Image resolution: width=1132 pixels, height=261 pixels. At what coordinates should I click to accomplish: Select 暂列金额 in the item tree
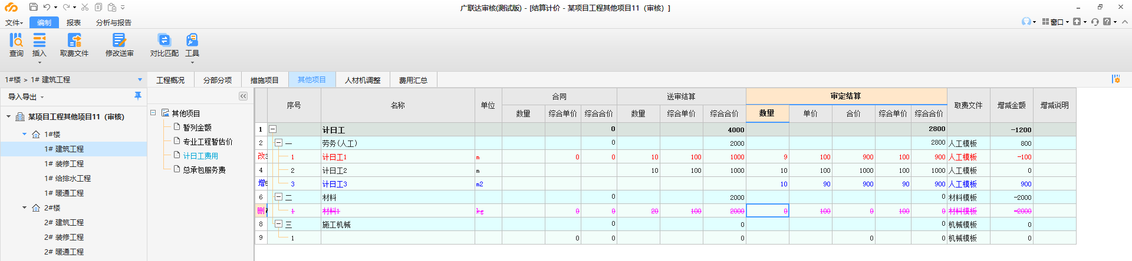click(x=197, y=128)
